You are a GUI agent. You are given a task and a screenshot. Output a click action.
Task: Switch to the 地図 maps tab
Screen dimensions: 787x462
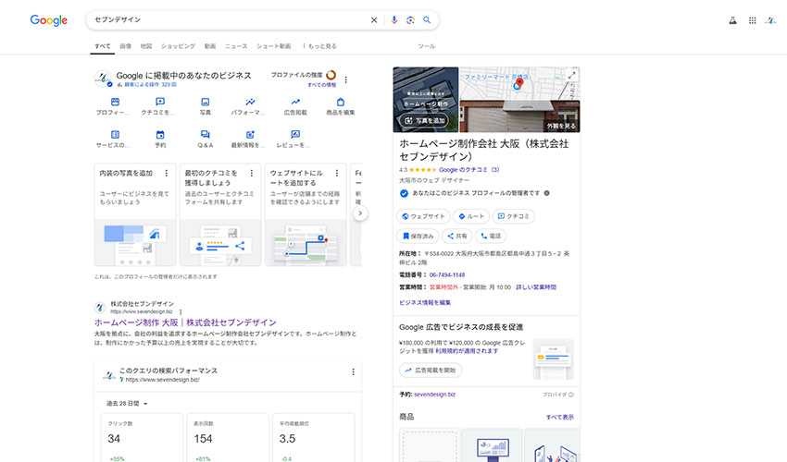146,46
